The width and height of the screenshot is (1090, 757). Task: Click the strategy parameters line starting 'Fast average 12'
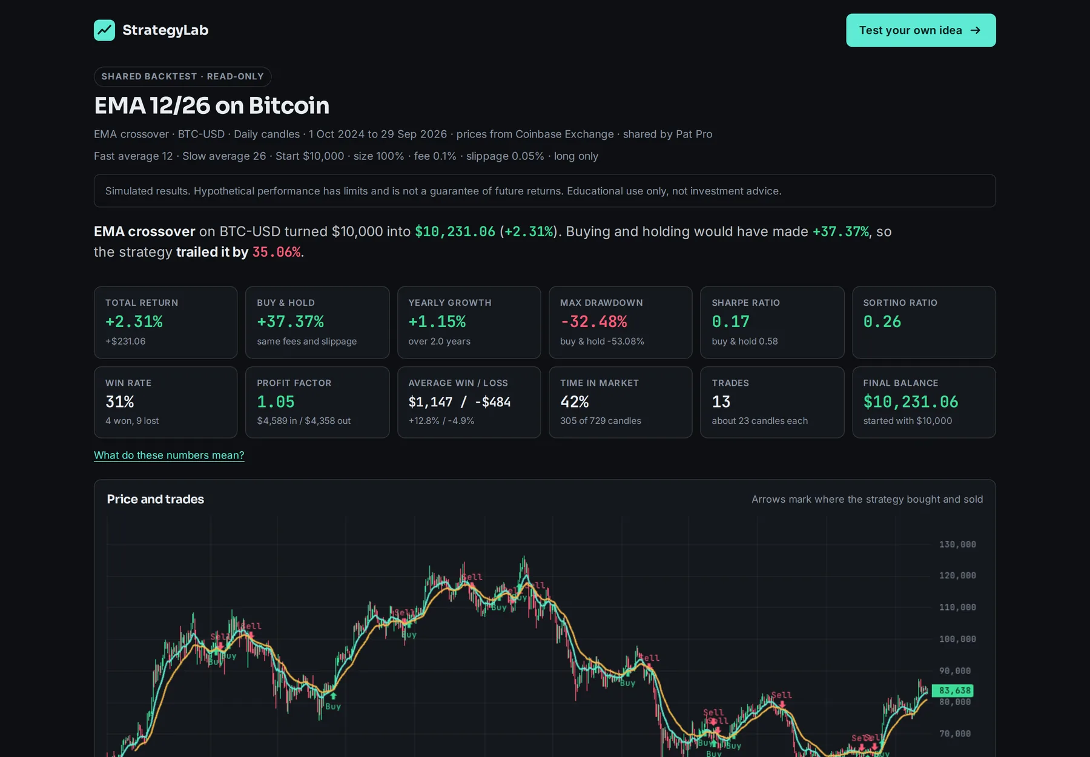[x=346, y=156]
